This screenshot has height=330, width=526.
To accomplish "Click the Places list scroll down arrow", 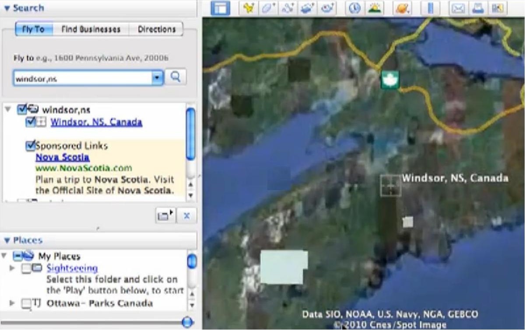I will pyautogui.click(x=192, y=305).
